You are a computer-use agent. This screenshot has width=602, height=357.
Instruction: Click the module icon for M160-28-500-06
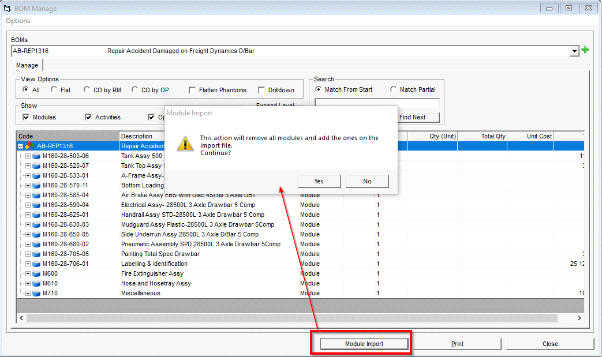tap(37, 156)
